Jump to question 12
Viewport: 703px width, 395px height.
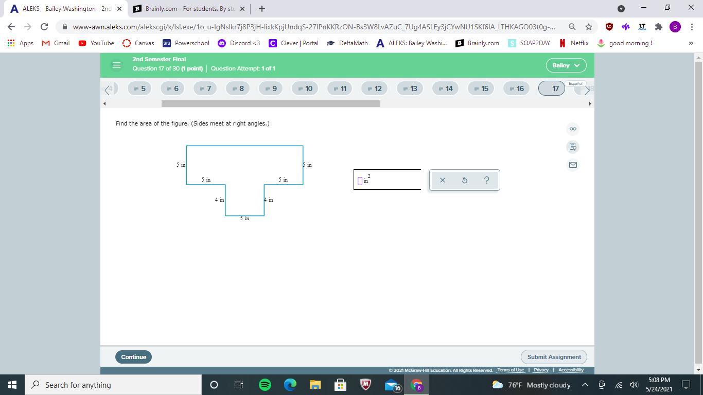(x=375, y=88)
